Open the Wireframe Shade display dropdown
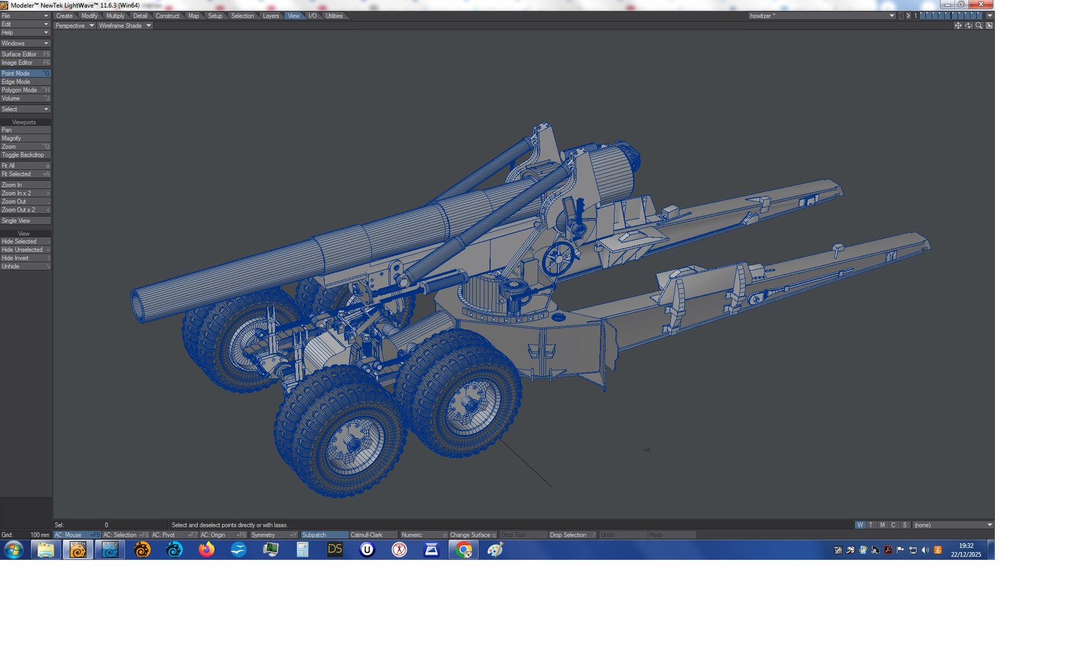1073x671 pixels. point(124,25)
